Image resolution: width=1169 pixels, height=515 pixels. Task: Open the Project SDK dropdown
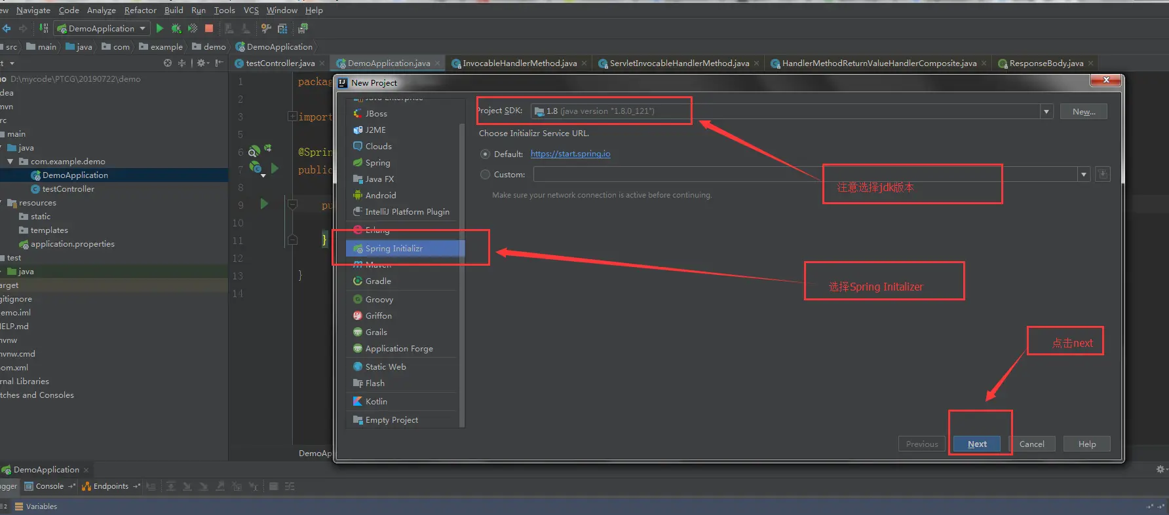pos(1046,111)
